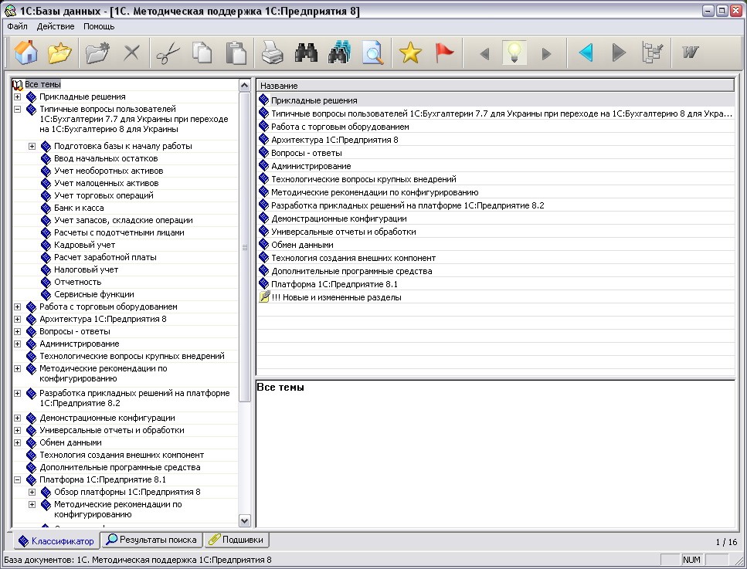Click the red flag toolbar icon
The height and width of the screenshot is (569, 747).
tap(444, 52)
